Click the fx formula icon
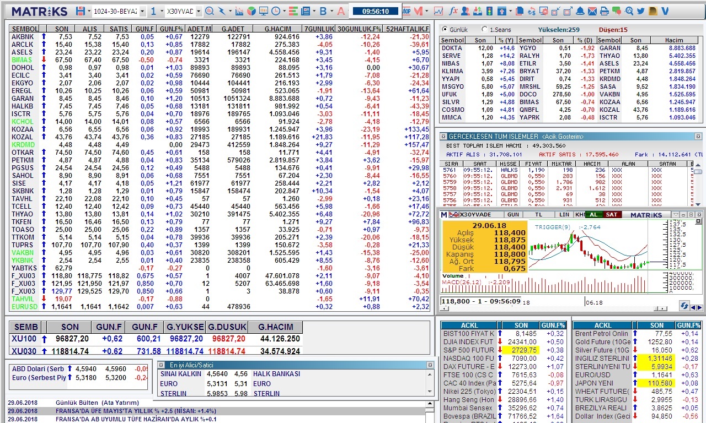Image resolution: width=706 pixels, height=423 pixels. coord(453,11)
